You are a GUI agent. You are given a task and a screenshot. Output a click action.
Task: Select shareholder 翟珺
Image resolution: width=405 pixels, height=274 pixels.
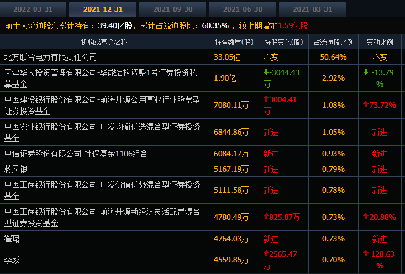tap(12, 239)
